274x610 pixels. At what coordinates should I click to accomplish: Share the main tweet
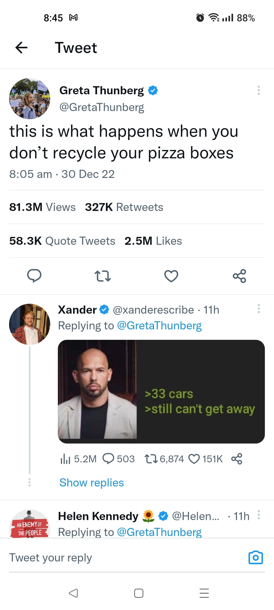[x=239, y=276]
